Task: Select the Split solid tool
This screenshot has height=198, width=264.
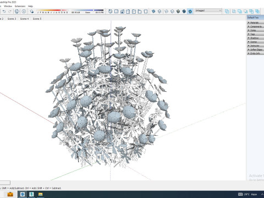Action: [257, 12]
